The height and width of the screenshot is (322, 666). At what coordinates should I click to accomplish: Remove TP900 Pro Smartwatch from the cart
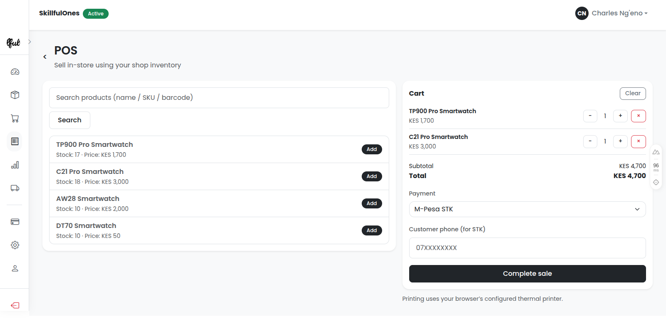coord(638,116)
